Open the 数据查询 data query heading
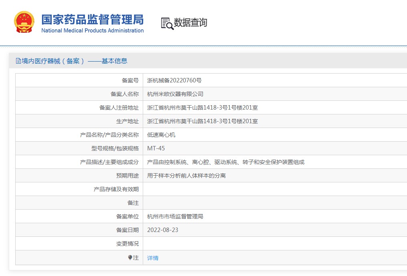This screenshot has height=276, width=407. click(190, 22)
